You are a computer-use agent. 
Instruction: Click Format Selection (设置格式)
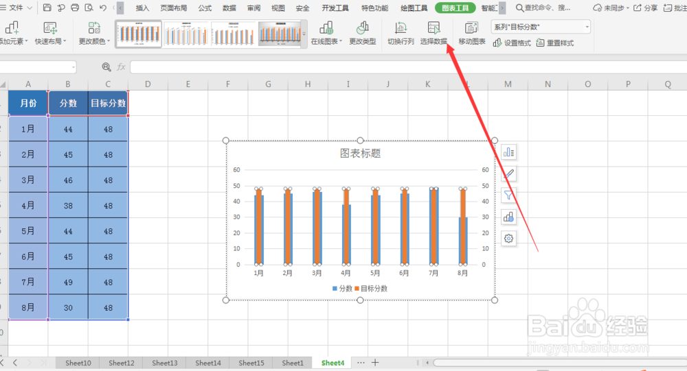(512, 43)
